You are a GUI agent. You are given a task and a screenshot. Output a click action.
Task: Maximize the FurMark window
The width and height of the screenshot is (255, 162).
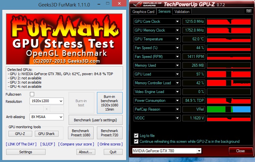point(107,3)
